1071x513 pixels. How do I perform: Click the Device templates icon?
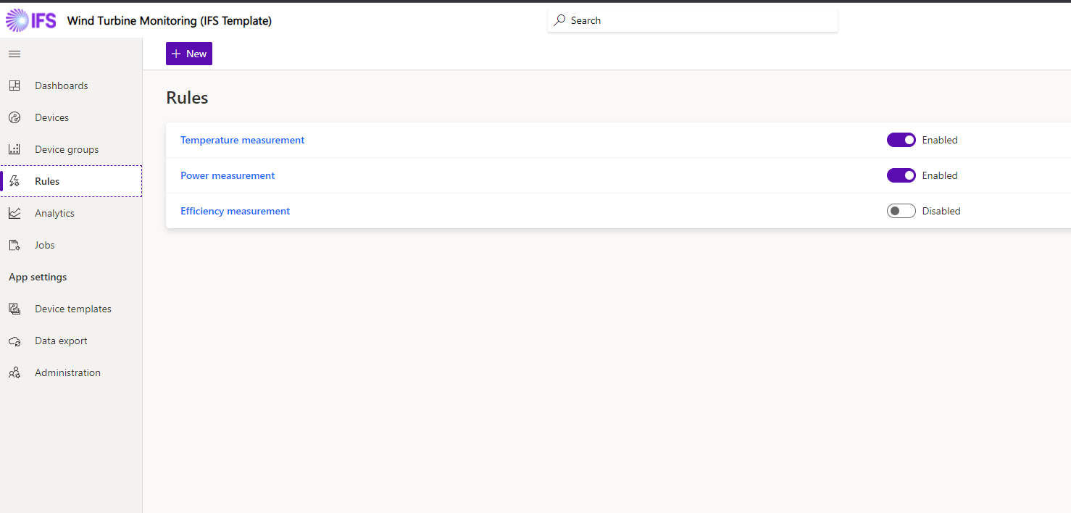(14, 309)
